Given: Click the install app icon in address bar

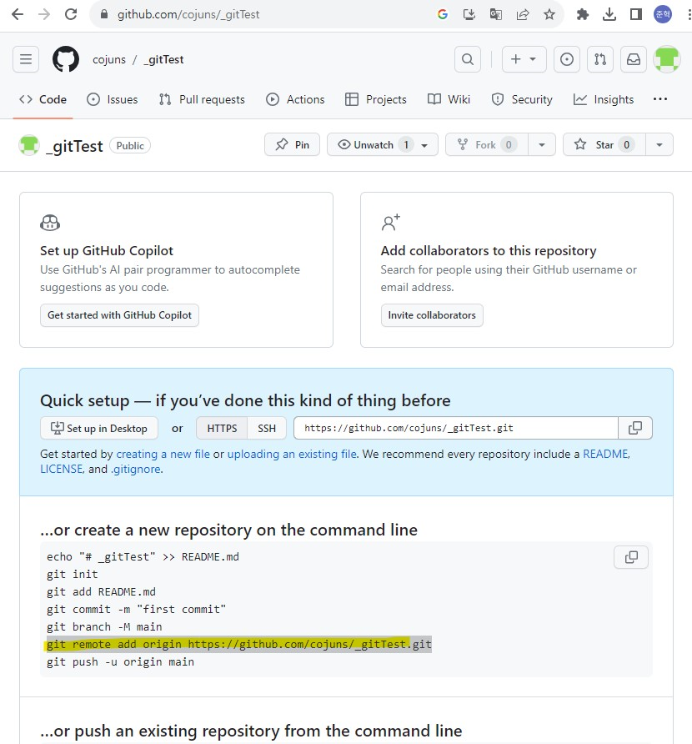Looking at the screenshot, I should click(x=469, y=14).
